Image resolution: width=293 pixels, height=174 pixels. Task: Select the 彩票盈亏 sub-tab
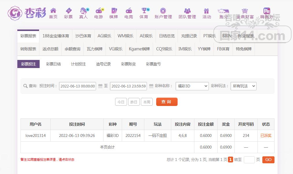pyautogui.click(x=153, y=64)
